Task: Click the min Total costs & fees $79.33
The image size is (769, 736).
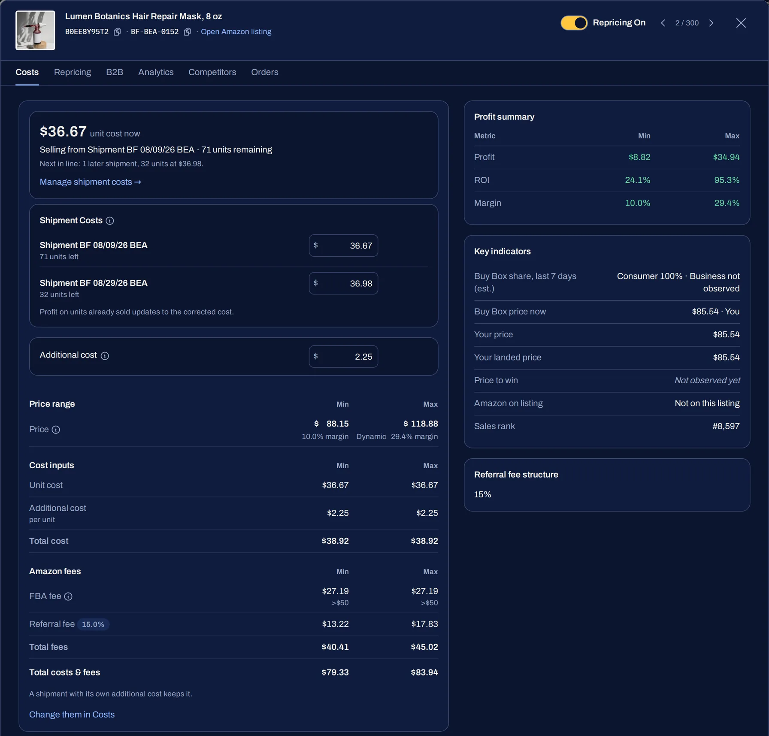Action: pyautogui.click(x=335, y=672)
